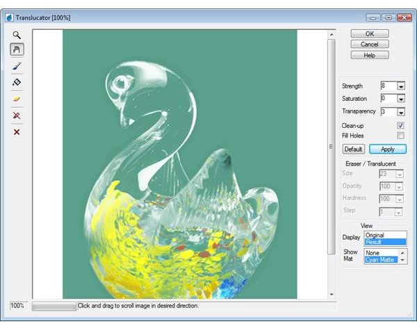Select the Zoom magnifier tool

tap(17, 35)
